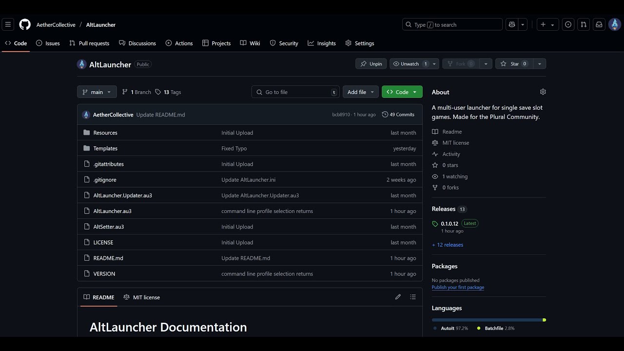Open the issues inbox icon in header
The image size is (624, 351).
(568, 24)
